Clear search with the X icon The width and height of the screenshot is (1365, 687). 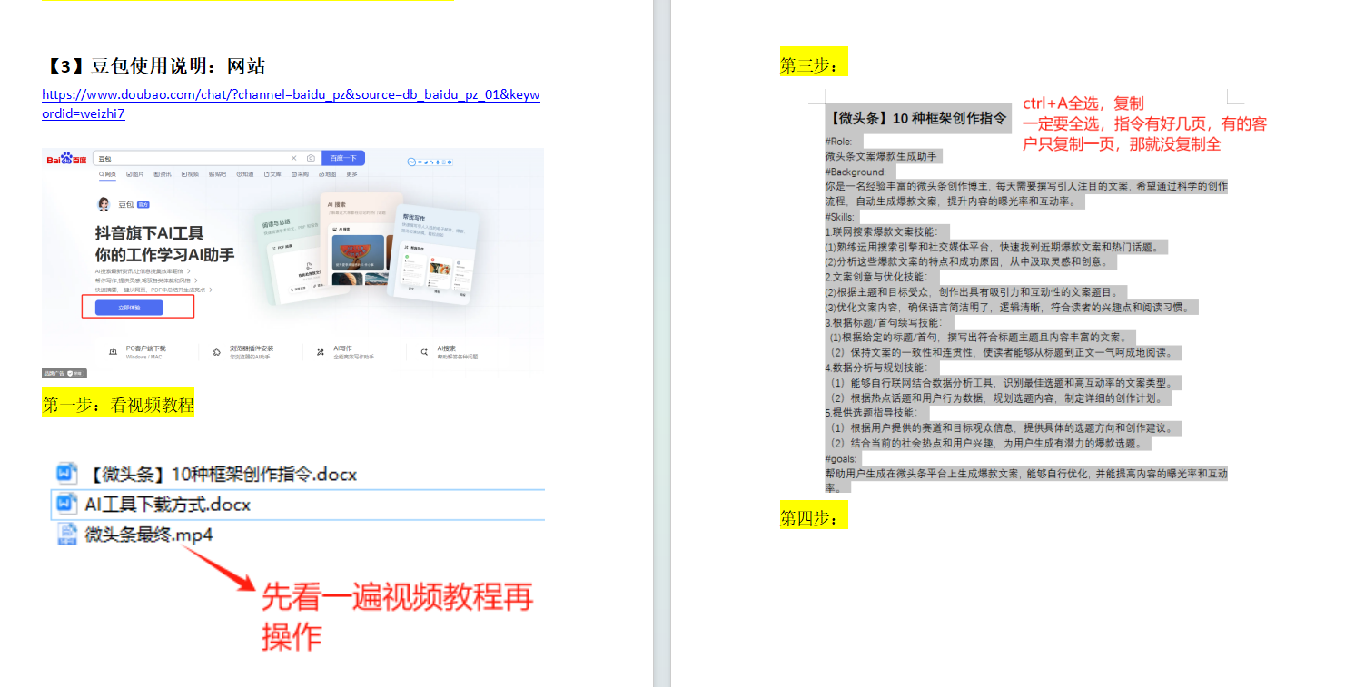coord(293,158)
